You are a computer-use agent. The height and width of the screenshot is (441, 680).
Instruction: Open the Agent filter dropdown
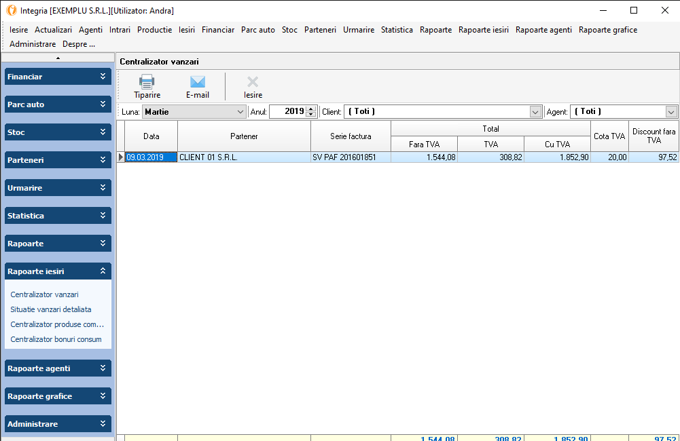click(x=671, y=112)
